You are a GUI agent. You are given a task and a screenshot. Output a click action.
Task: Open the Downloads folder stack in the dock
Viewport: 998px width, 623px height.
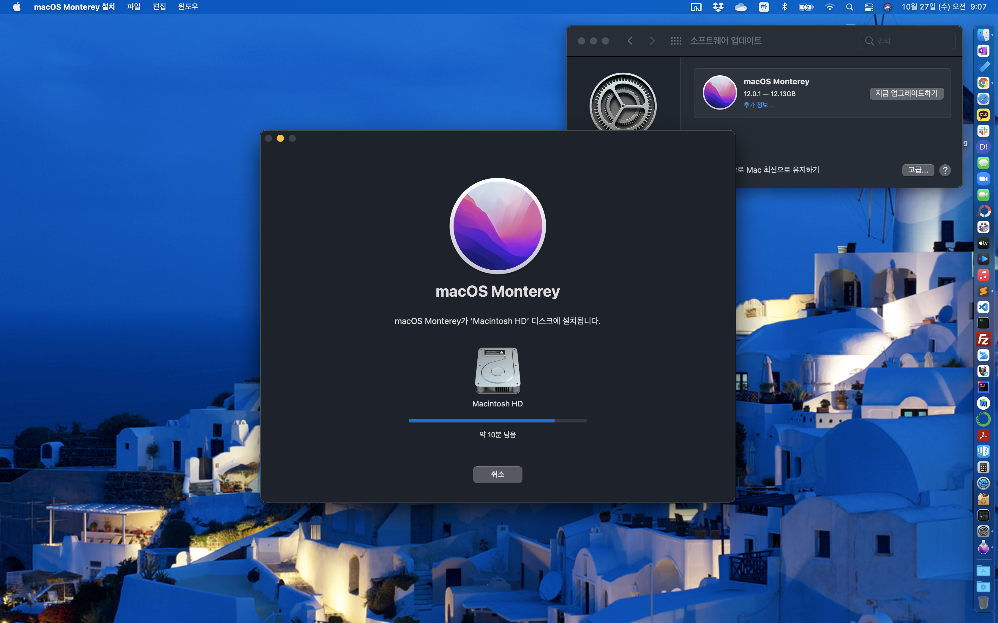[983, 587]
